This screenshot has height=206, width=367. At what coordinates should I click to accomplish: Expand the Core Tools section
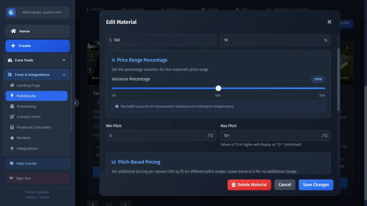click(x=64, y=60)
